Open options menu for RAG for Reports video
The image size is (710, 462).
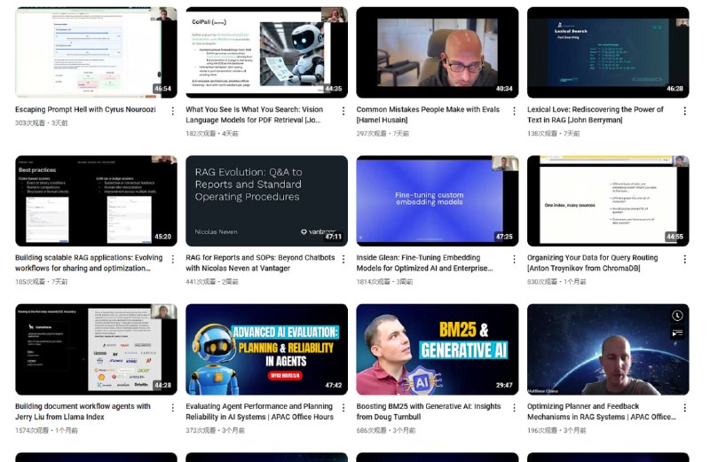point(343,259)
